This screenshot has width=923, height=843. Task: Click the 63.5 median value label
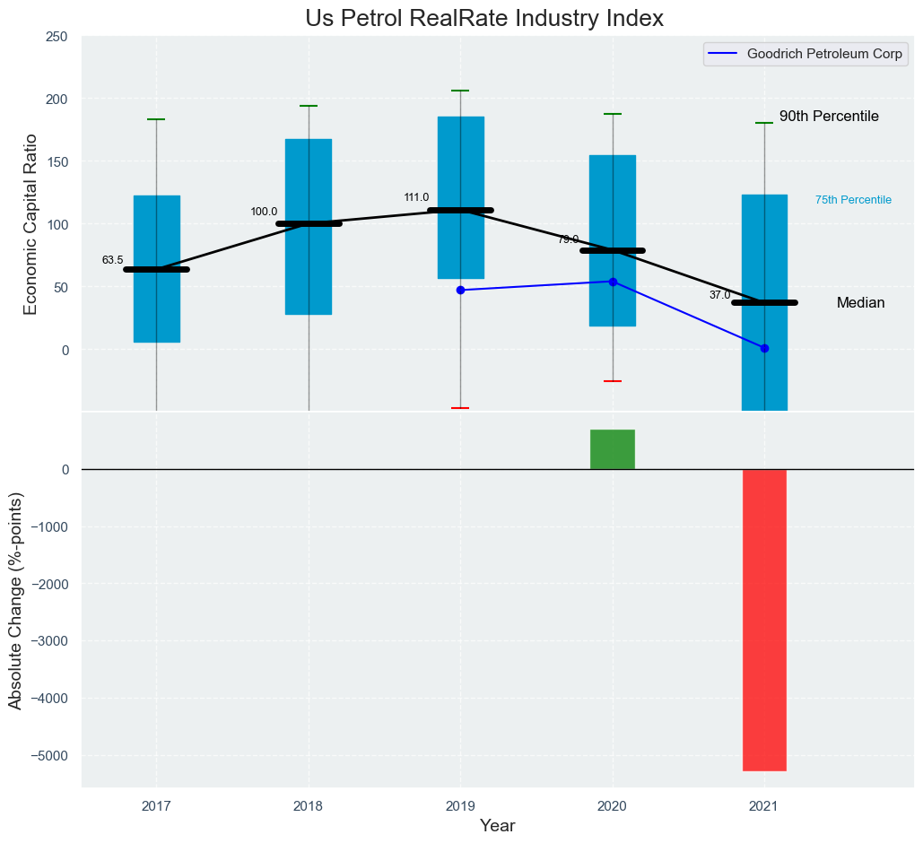click(x=112, y=260)
